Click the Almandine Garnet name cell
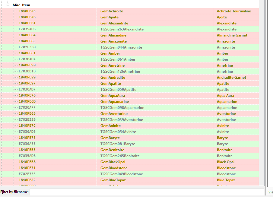The width and height of the screenshot is (273, 197). [232, 35]
